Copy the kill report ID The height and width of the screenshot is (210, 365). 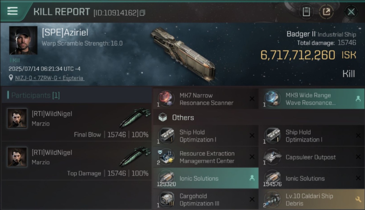coord(142,13)
